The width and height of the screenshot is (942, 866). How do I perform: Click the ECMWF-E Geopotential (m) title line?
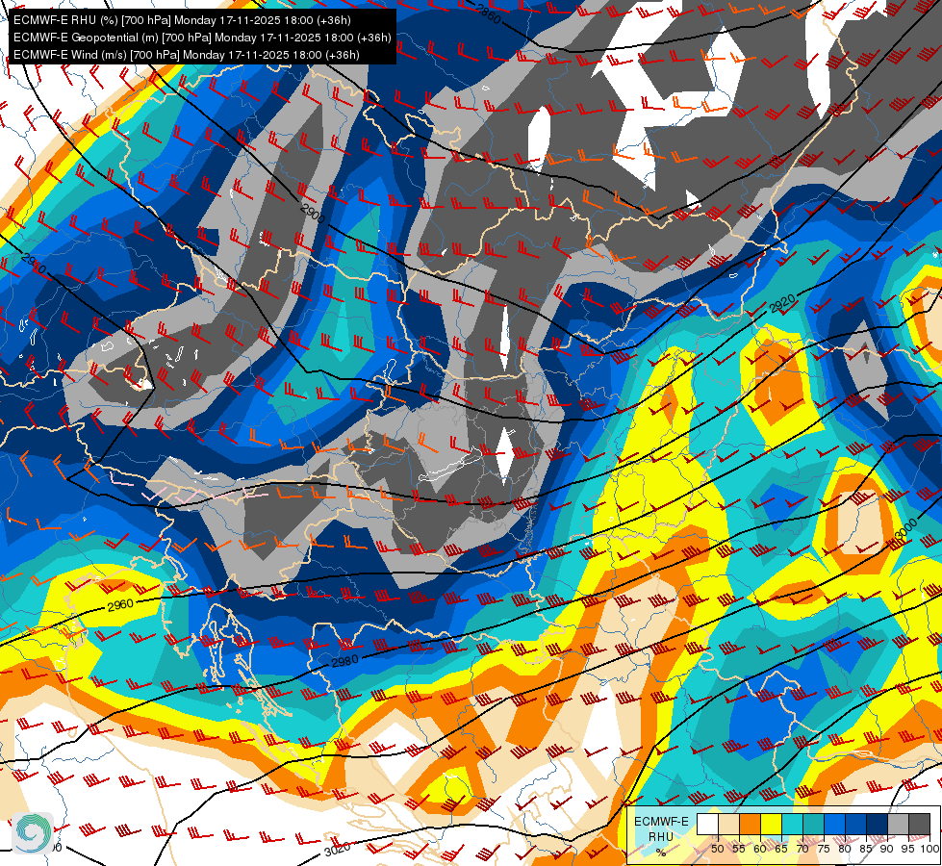coord(202,38)
